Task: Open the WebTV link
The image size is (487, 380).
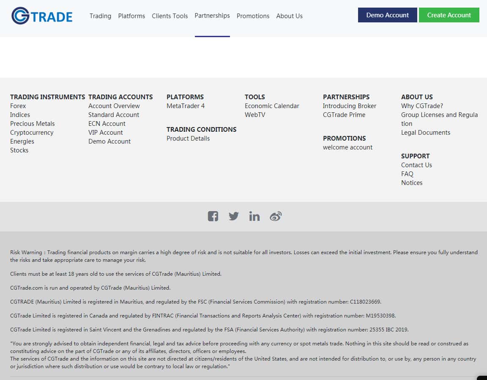Action: 255,115
